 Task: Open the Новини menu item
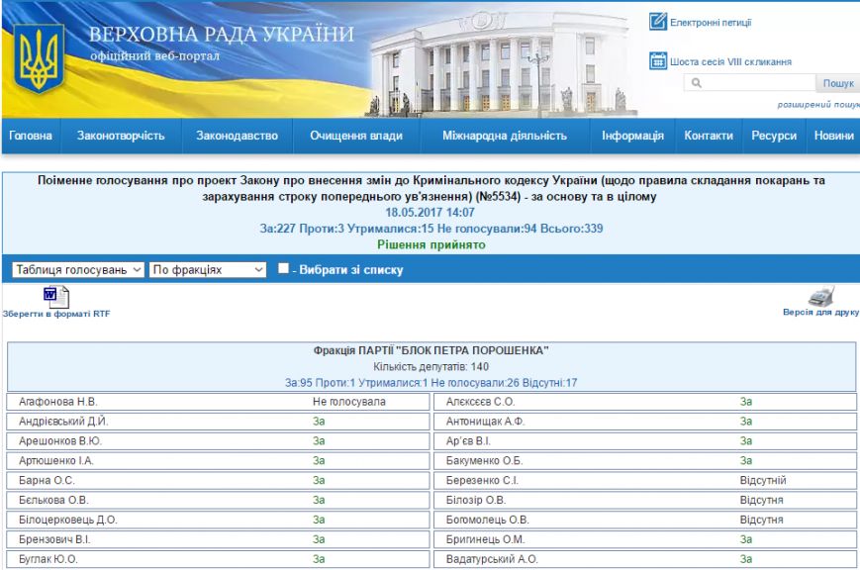(833, 136)
